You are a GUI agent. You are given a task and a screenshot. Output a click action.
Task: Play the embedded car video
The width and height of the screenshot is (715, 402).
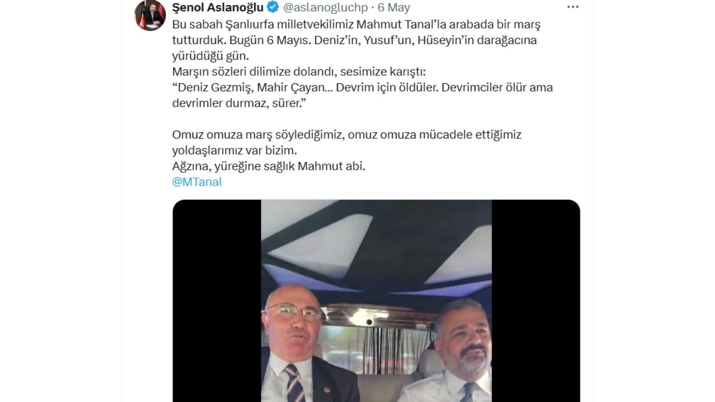(376, 301)
